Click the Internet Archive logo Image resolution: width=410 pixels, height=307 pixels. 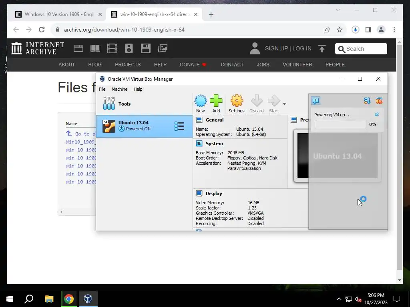(x=38, y=48)
